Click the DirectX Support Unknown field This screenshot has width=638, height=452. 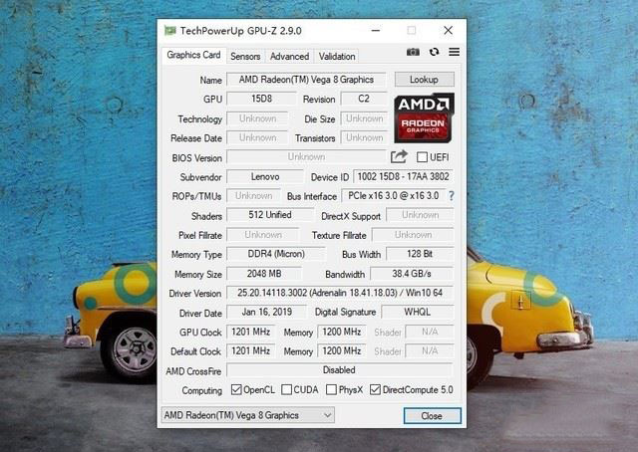pyautogui.click(x=420, y=215)
